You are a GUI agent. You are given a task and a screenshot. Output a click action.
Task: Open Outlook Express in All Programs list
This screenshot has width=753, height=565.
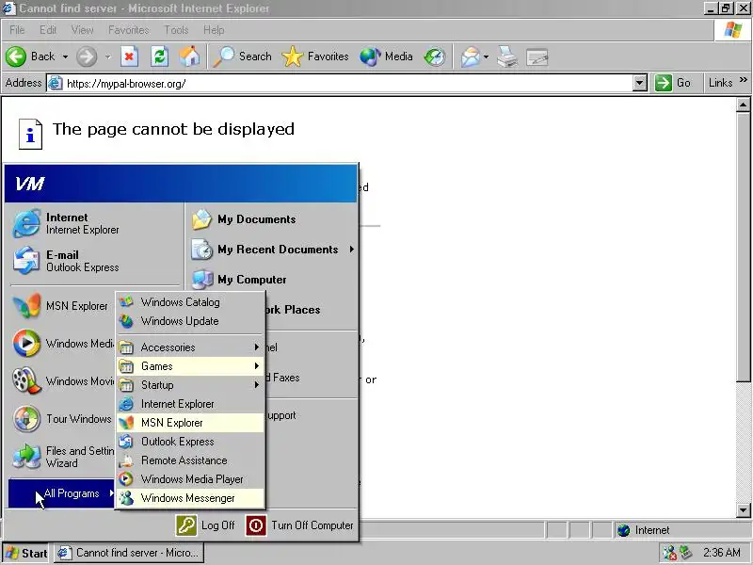pyautogui.click(x=190, y=442)
